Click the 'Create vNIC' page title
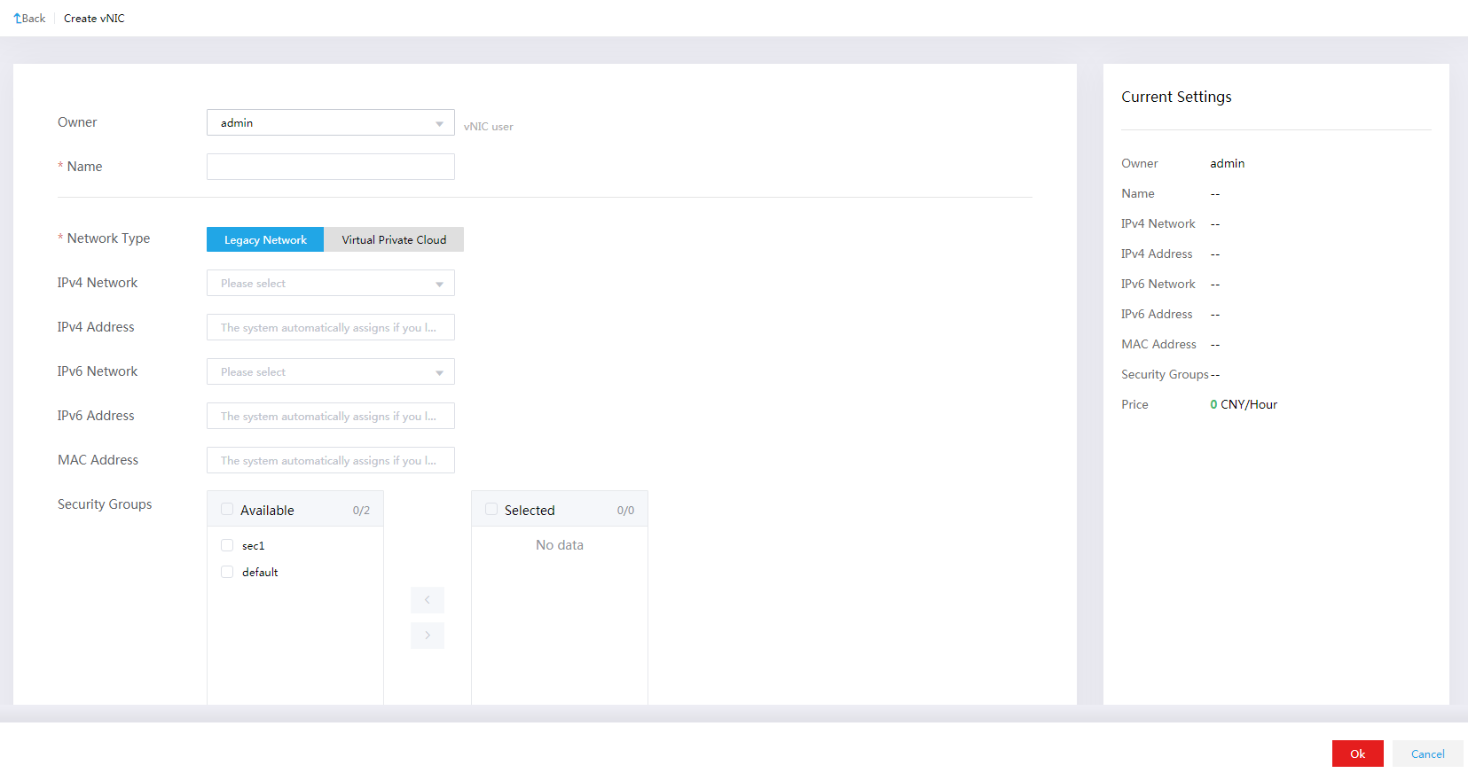The image size is (1468, 773). click(94, 19)
